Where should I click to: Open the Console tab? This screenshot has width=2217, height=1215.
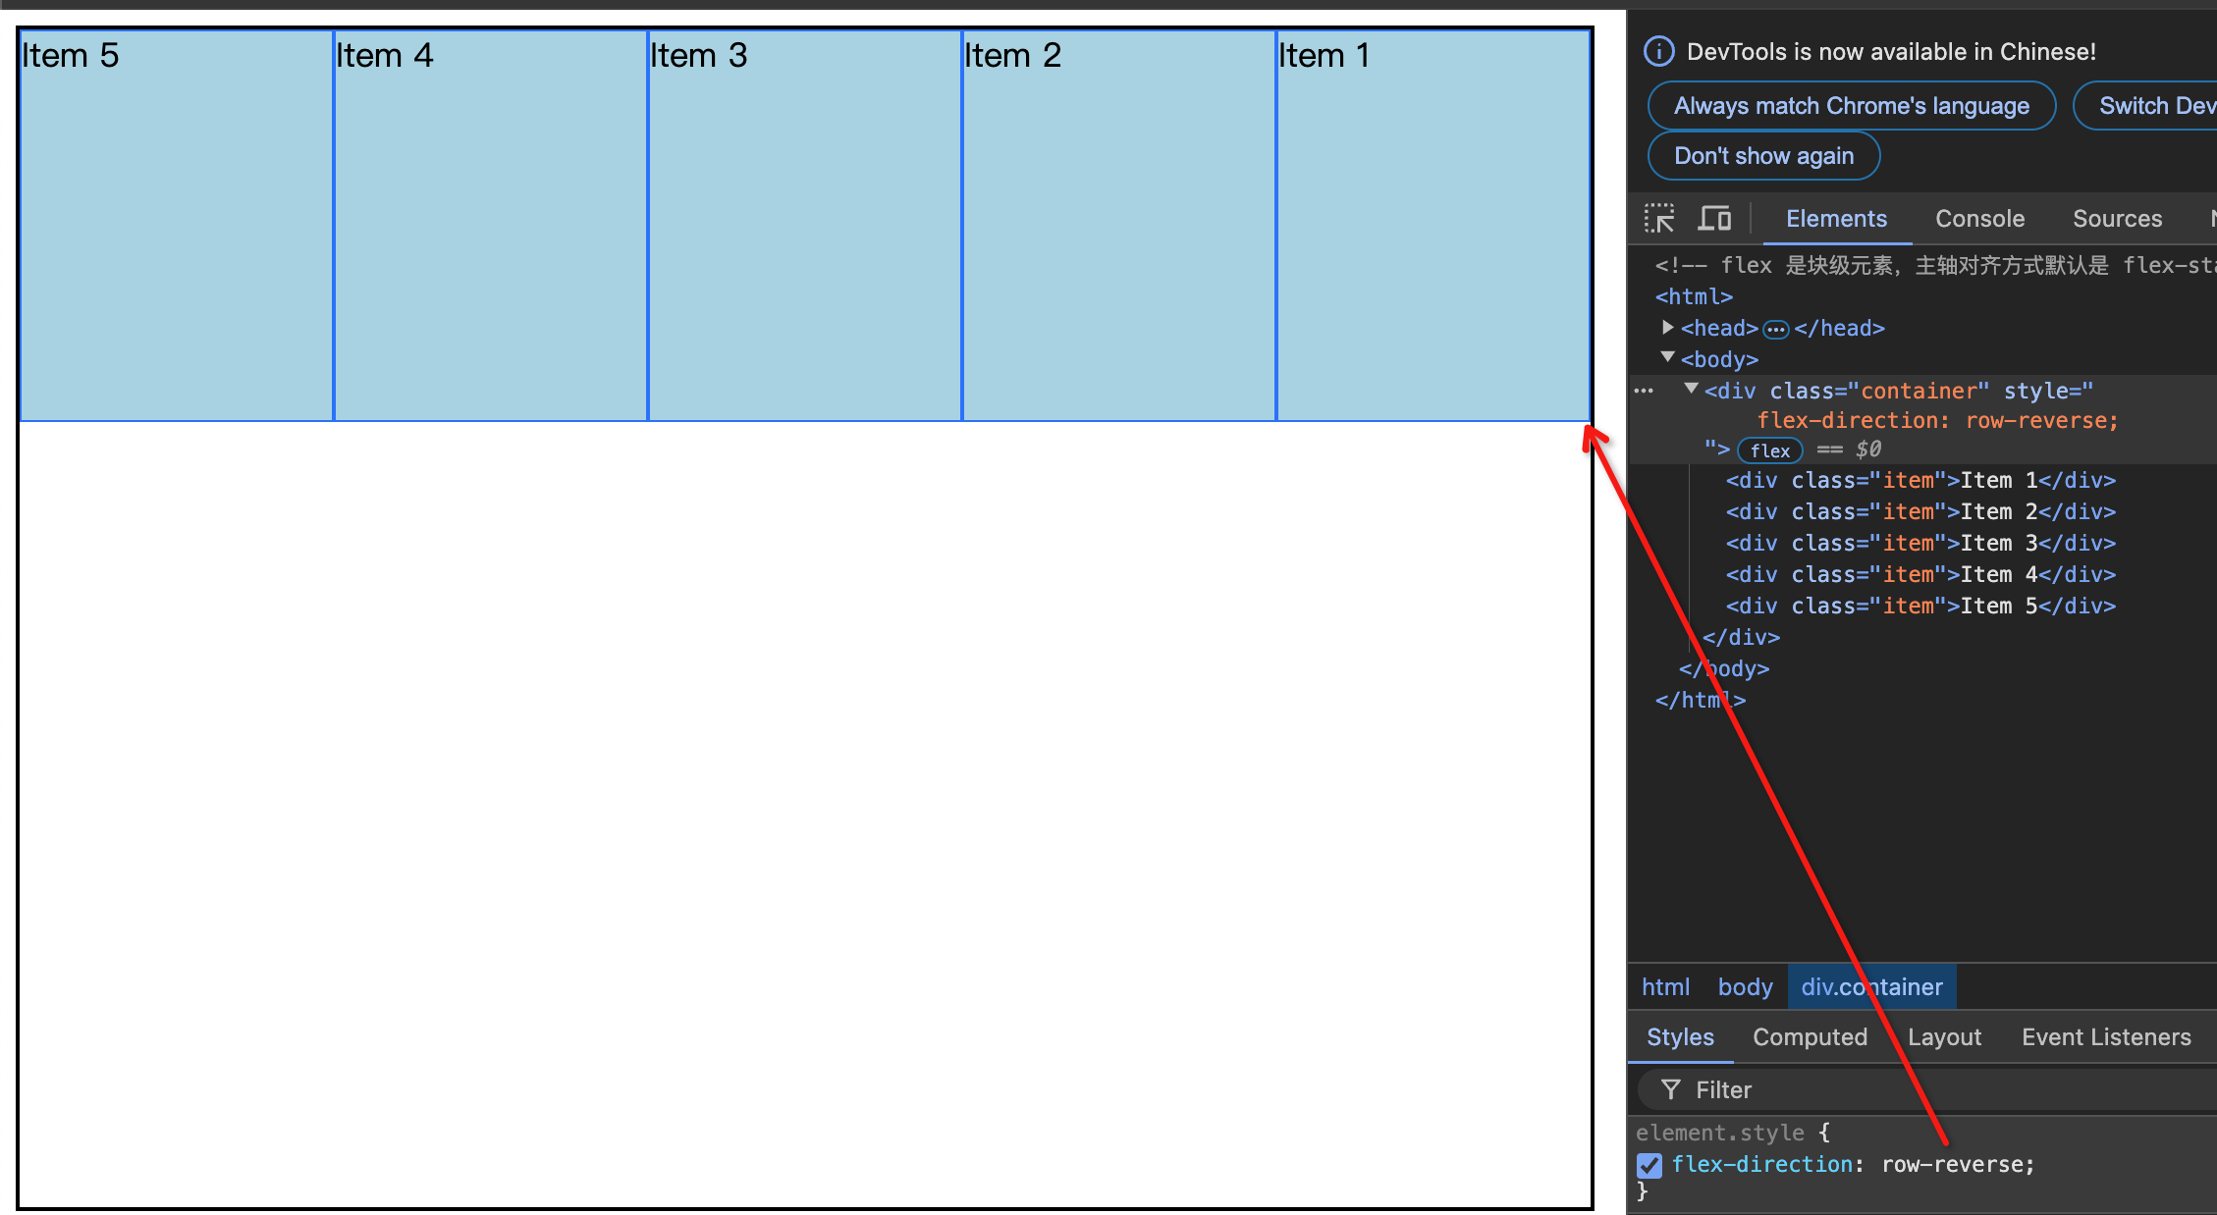point(1979,219)
